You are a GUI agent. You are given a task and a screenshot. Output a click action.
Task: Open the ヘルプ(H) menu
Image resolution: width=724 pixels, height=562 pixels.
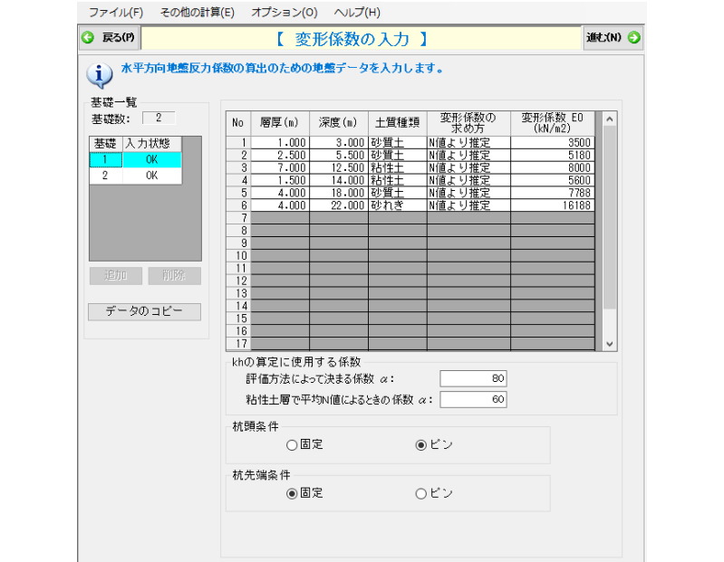tap(357, 13)
